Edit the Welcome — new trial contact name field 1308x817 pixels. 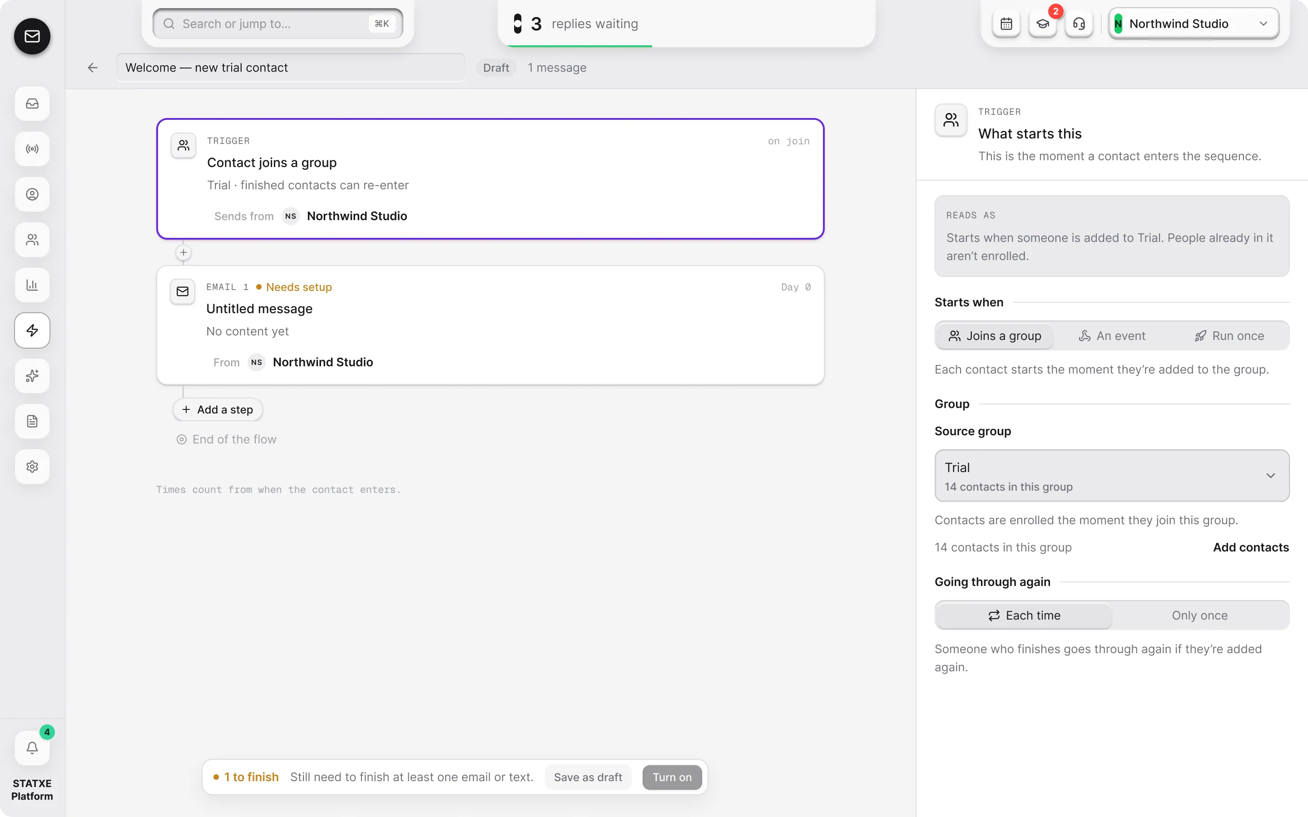click(291, 68)
